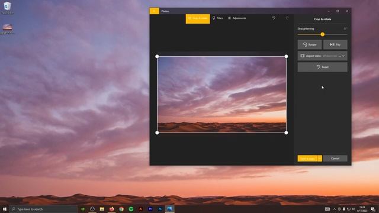Viewport: 379px width, 213px height.
Task: Open the Filters tab
Action: pyautogui.click(x=218, y=18)
